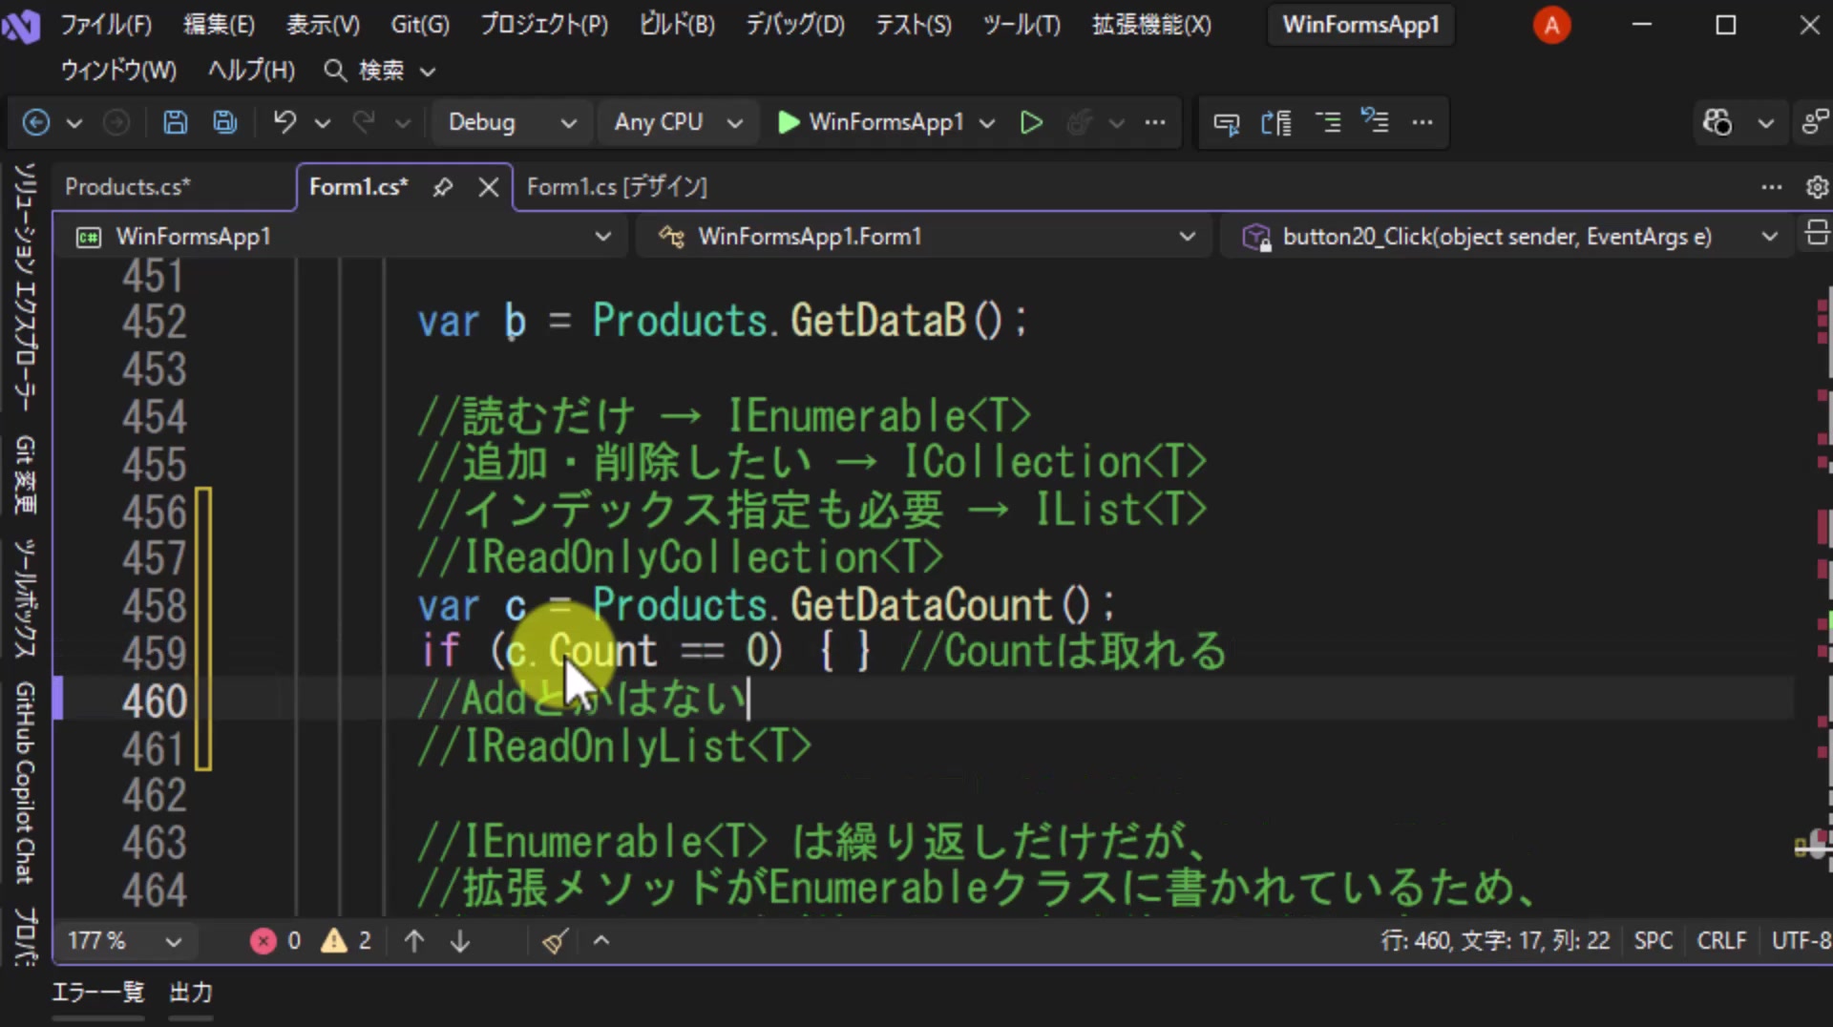Switch to the Products.cs tab
The image size is (1833, 1027).
coord(128,187)
